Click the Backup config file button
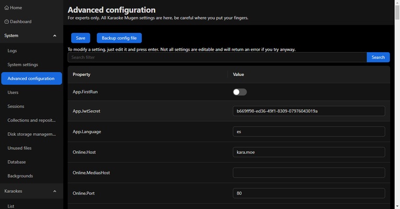 [119, 38]
